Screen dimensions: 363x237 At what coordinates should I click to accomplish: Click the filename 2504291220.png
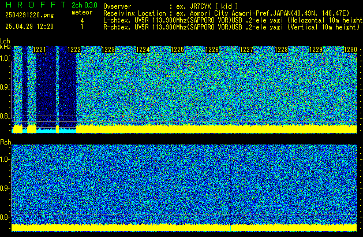coord(29,15)
